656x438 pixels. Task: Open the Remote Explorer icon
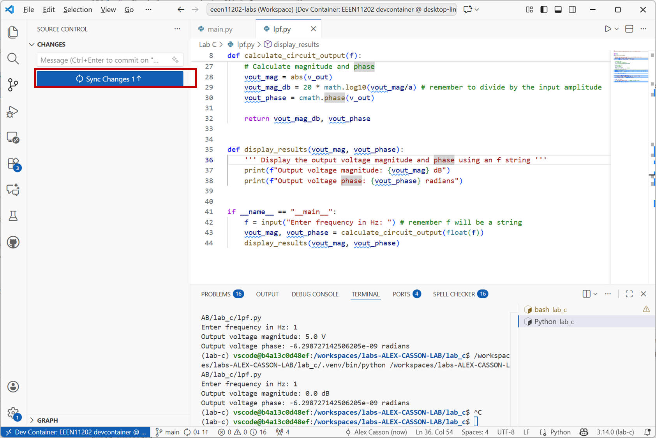(x=13, y=138)
